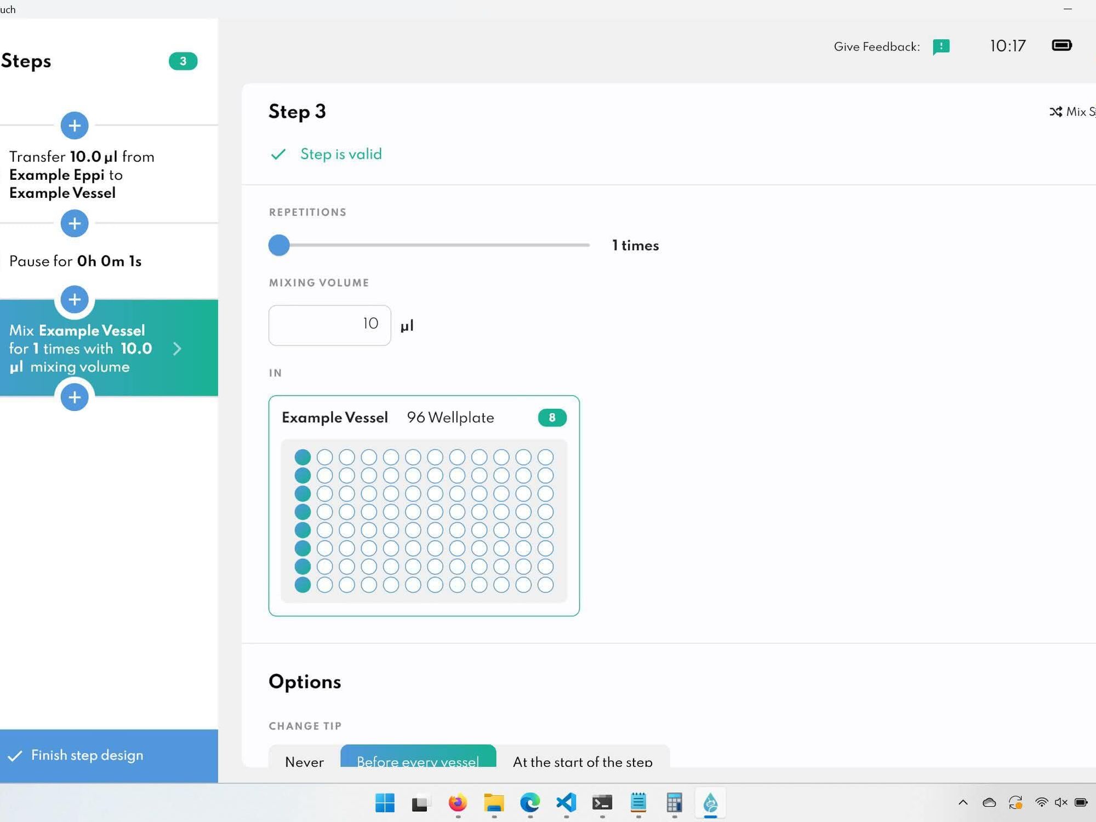1096x822 pixels.
Task: Open Visual Studio Code from the taskbar
Action: [x=566, y=803]
